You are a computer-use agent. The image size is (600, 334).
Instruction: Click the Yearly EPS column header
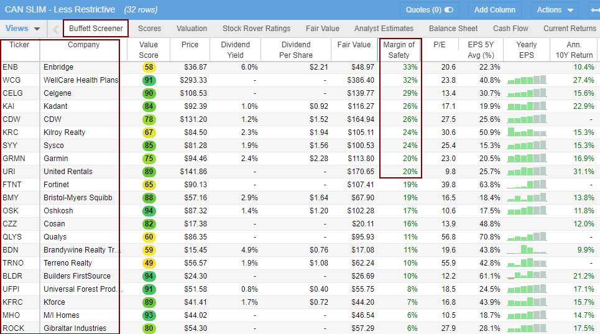pos(527,50)
